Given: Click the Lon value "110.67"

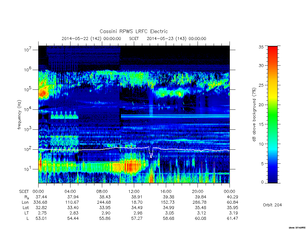Looking at the screenshot, I should (x=72, y=202).
